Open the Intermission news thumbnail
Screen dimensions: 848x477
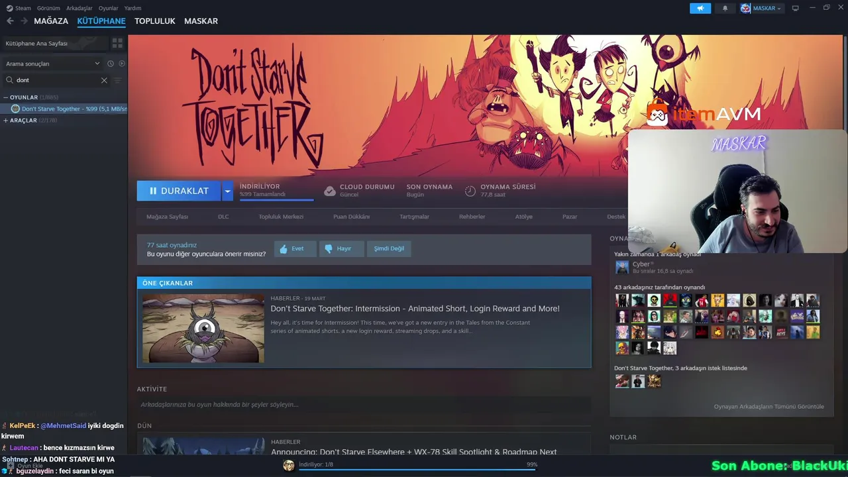[203, 329]
